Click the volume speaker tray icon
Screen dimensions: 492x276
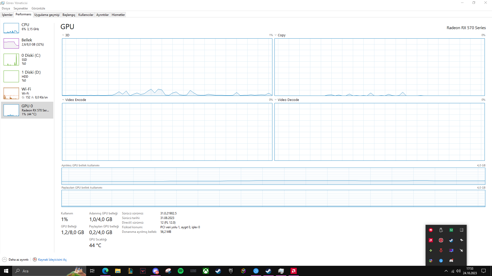[x=458, y=271]
